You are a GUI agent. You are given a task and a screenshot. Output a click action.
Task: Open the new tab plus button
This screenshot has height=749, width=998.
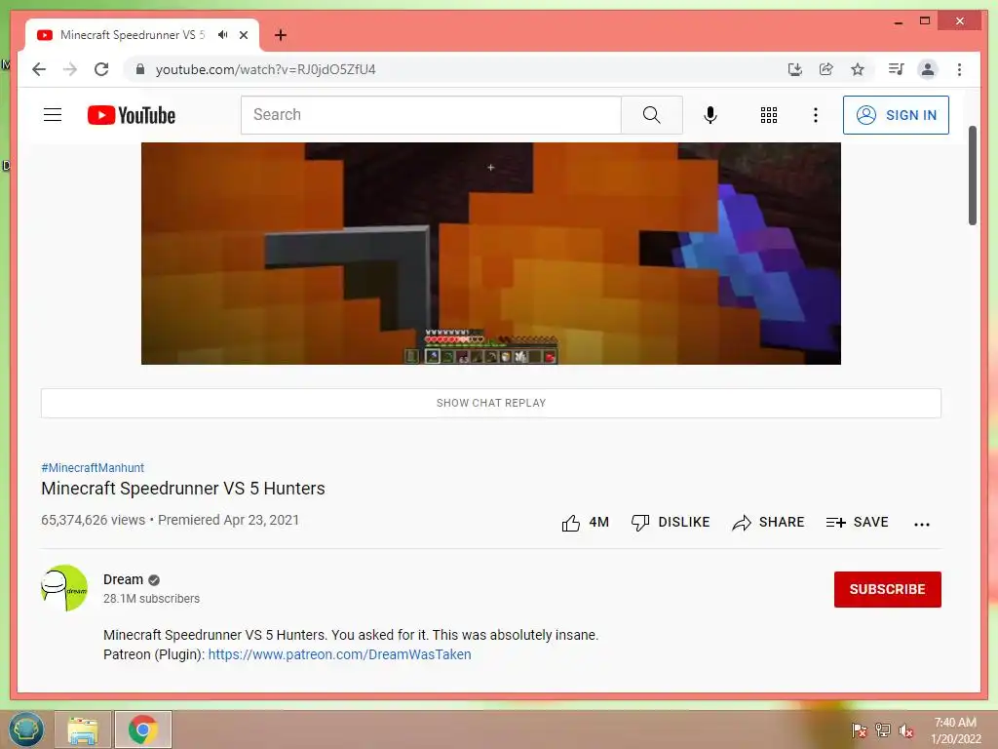pyautogui.click(x=281, y=35)
